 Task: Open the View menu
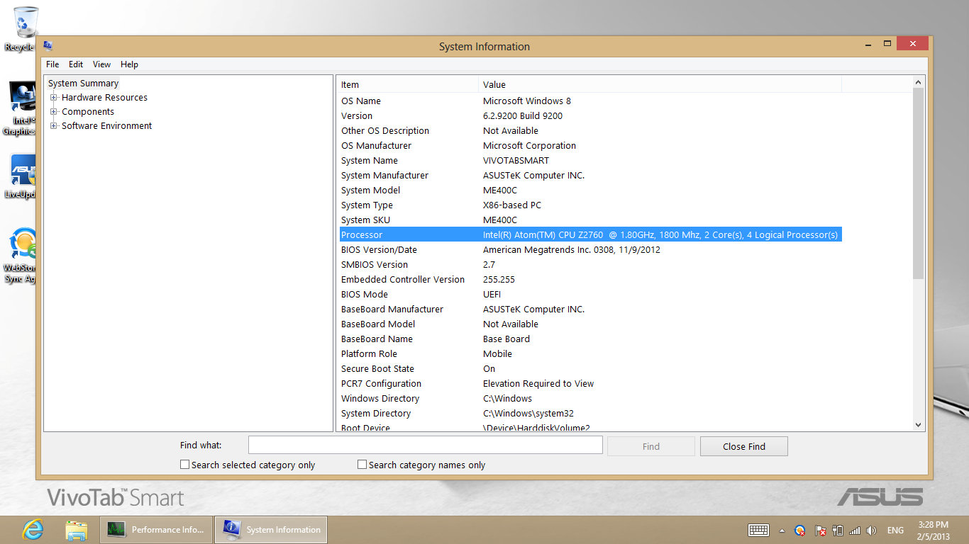[x=102, y=64]
